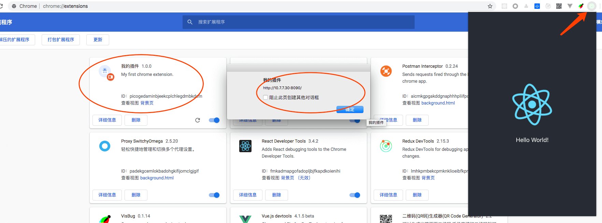Click Proxy SwitchyOmega 2.5.20 title
Screen dimensions: 602x223
click(x=149, y=141)
